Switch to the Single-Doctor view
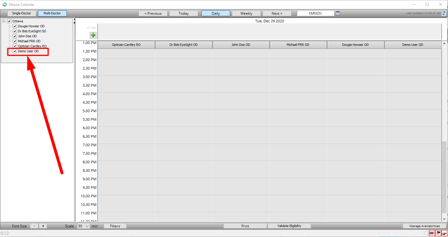Image resolution: width=448 pixels, height=237 pixels. click(x=21, y=13)
